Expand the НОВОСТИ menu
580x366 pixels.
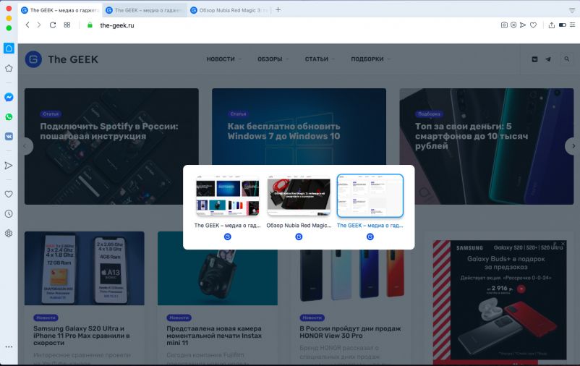click(x=223, y=59)
